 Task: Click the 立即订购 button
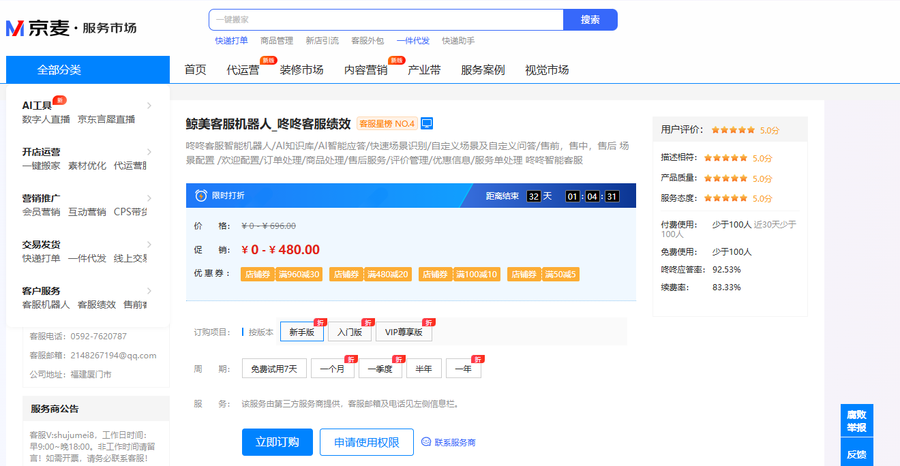point(277,442)
